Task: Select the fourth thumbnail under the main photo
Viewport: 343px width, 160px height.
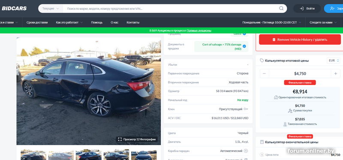Action: [116, 154]
